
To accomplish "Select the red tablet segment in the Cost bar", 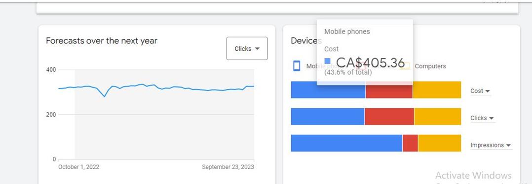I will click(389, 90).
